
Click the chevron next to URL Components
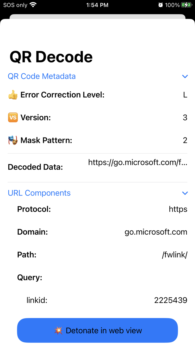tap(185, 193)
